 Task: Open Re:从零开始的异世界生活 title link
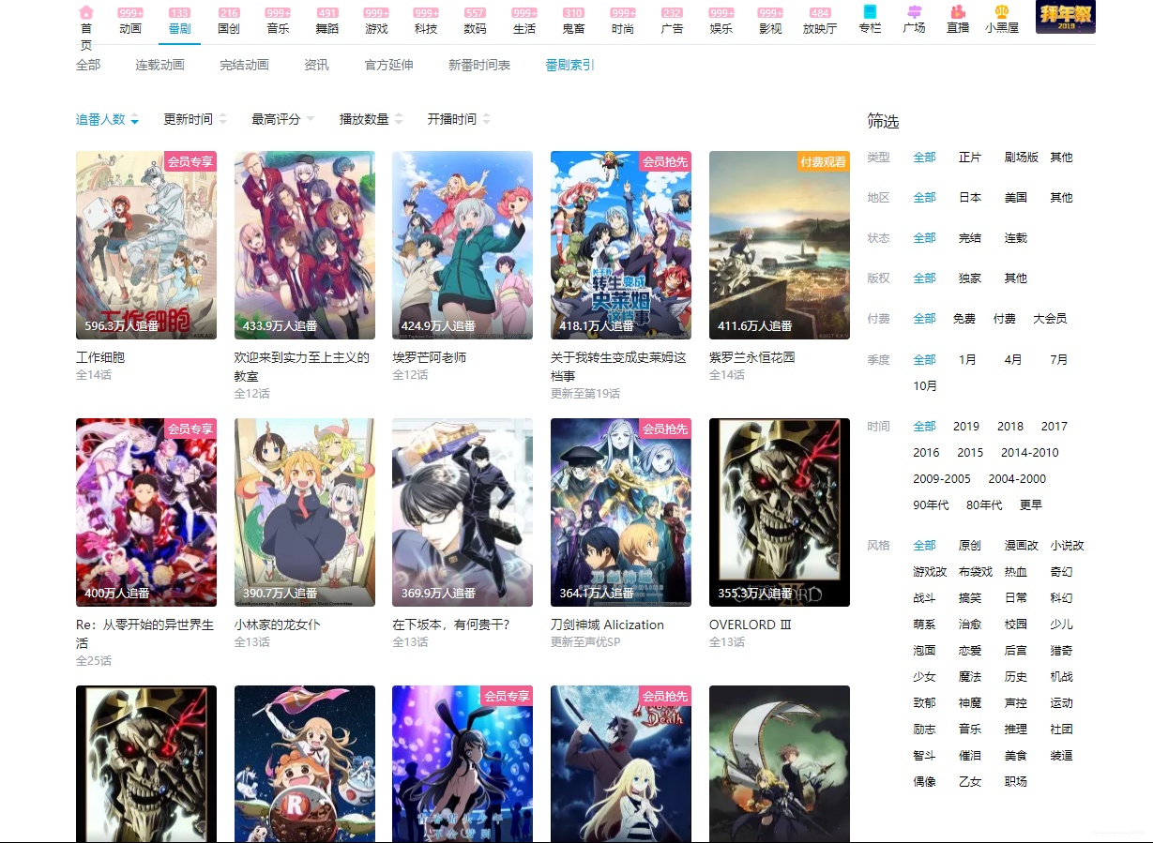(144, 634)
